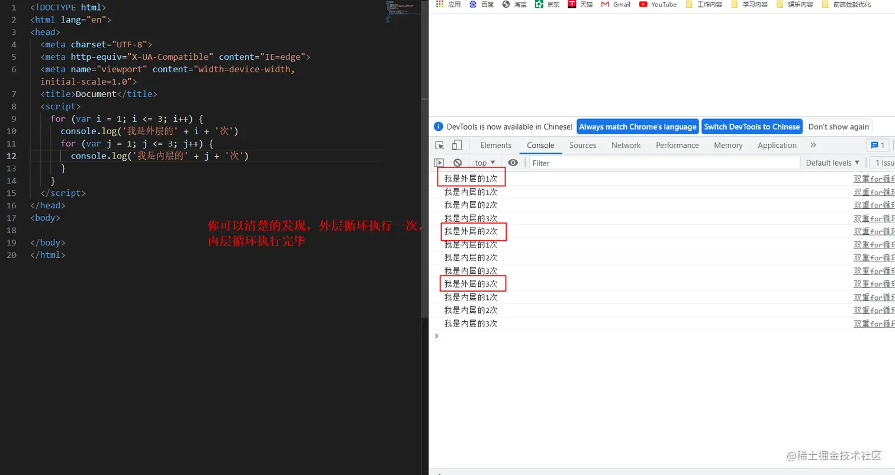The image size is (895, 475).
Task: Open the Default levels dropdown
Action: 833,163
